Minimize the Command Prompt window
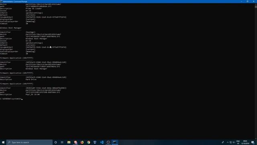This screenshot has height=145, width=257. pos(241,1)
